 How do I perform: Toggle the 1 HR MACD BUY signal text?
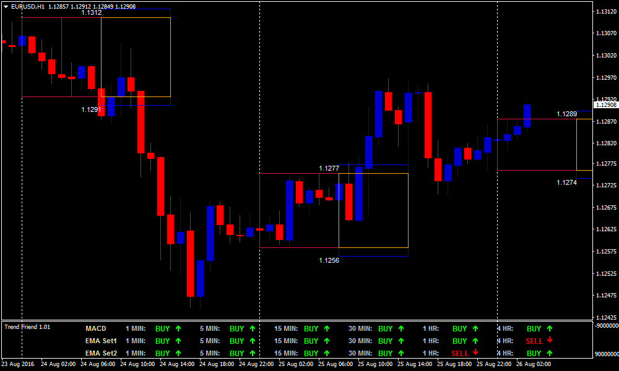(461, 328)
